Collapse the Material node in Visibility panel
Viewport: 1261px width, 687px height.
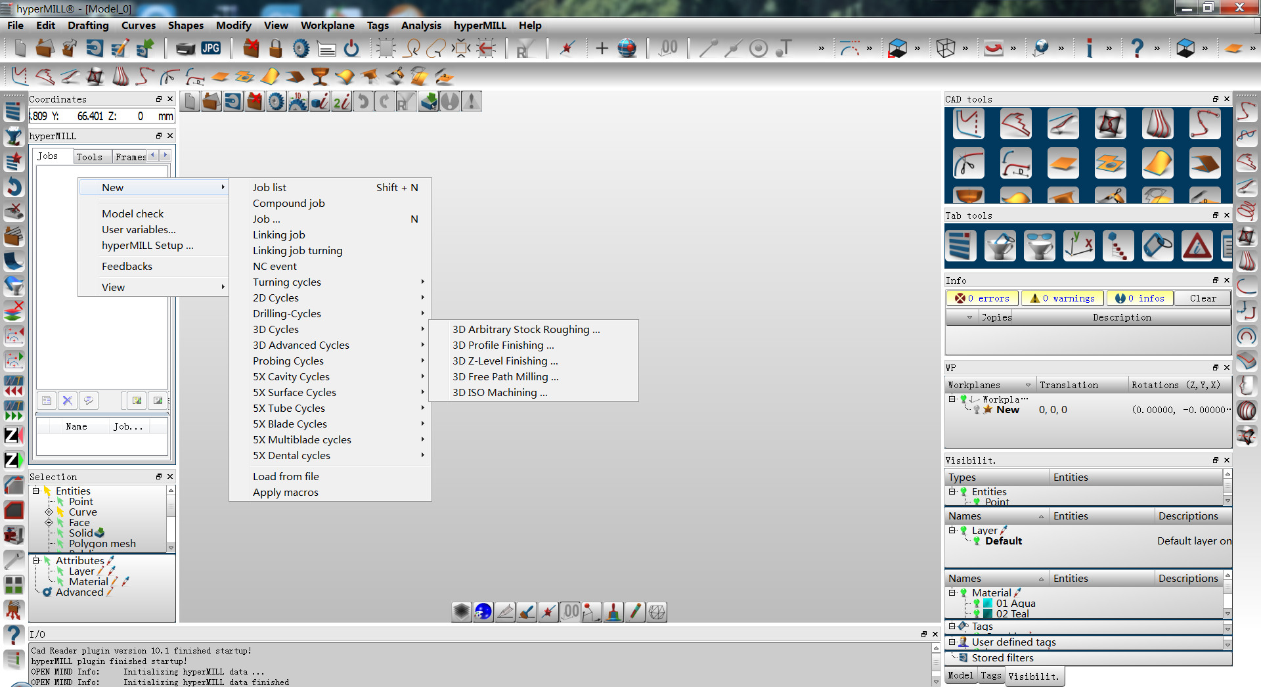(952, 592)
